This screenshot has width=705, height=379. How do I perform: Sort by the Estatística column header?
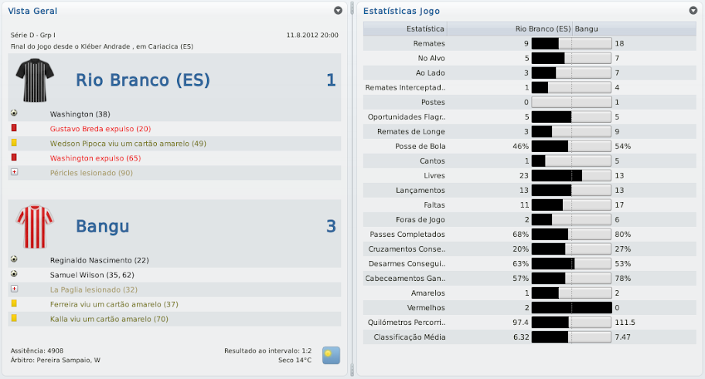[x=405, y=29]
